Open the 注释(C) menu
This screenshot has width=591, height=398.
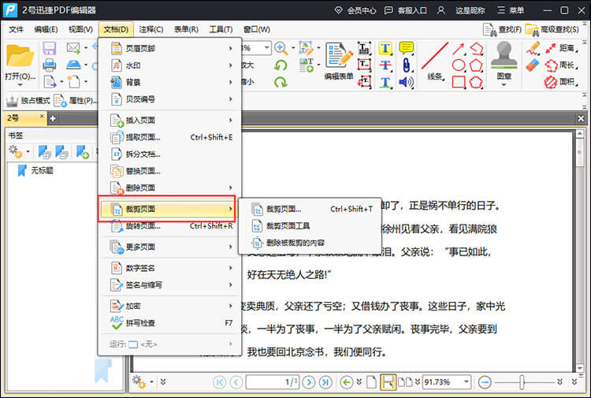point(151,29)
